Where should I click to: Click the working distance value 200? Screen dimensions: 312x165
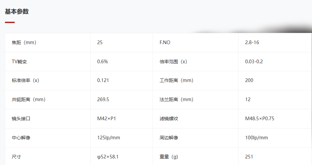[x=249, y=80]
